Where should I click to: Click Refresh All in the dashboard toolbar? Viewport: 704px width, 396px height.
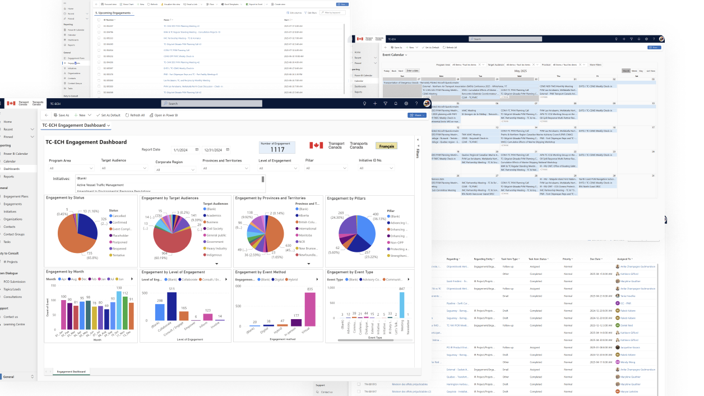point(135,115)
